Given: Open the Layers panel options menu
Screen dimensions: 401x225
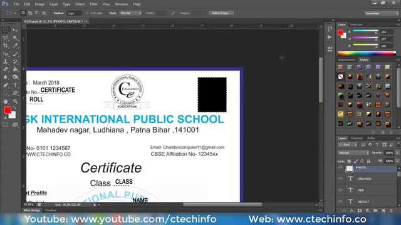Looking at the screenshot, I should point(398,138).
